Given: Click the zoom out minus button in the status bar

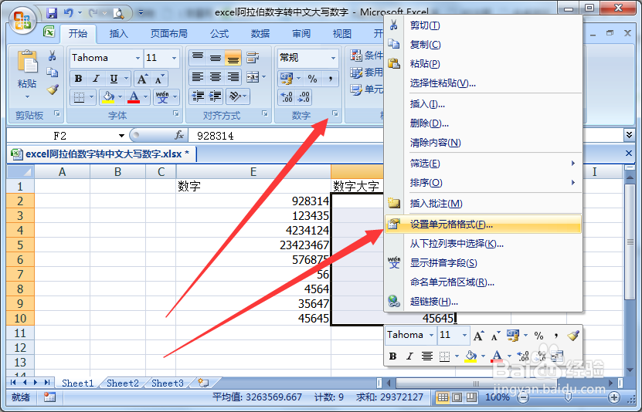Looking at the screenshot, I should tap(523, 397).
